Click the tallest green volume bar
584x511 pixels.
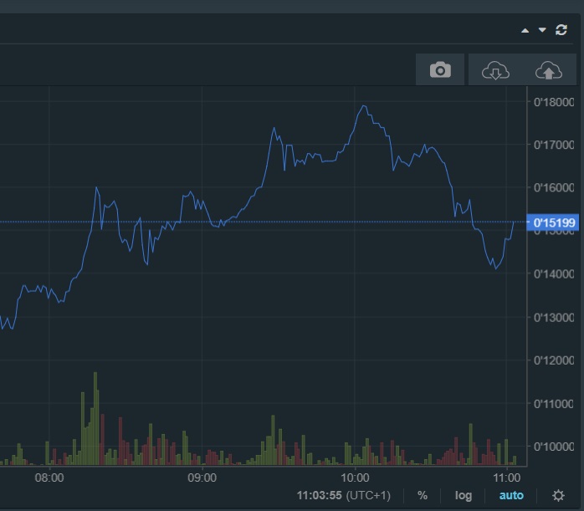pyautogui.click(x=95, y=418)
